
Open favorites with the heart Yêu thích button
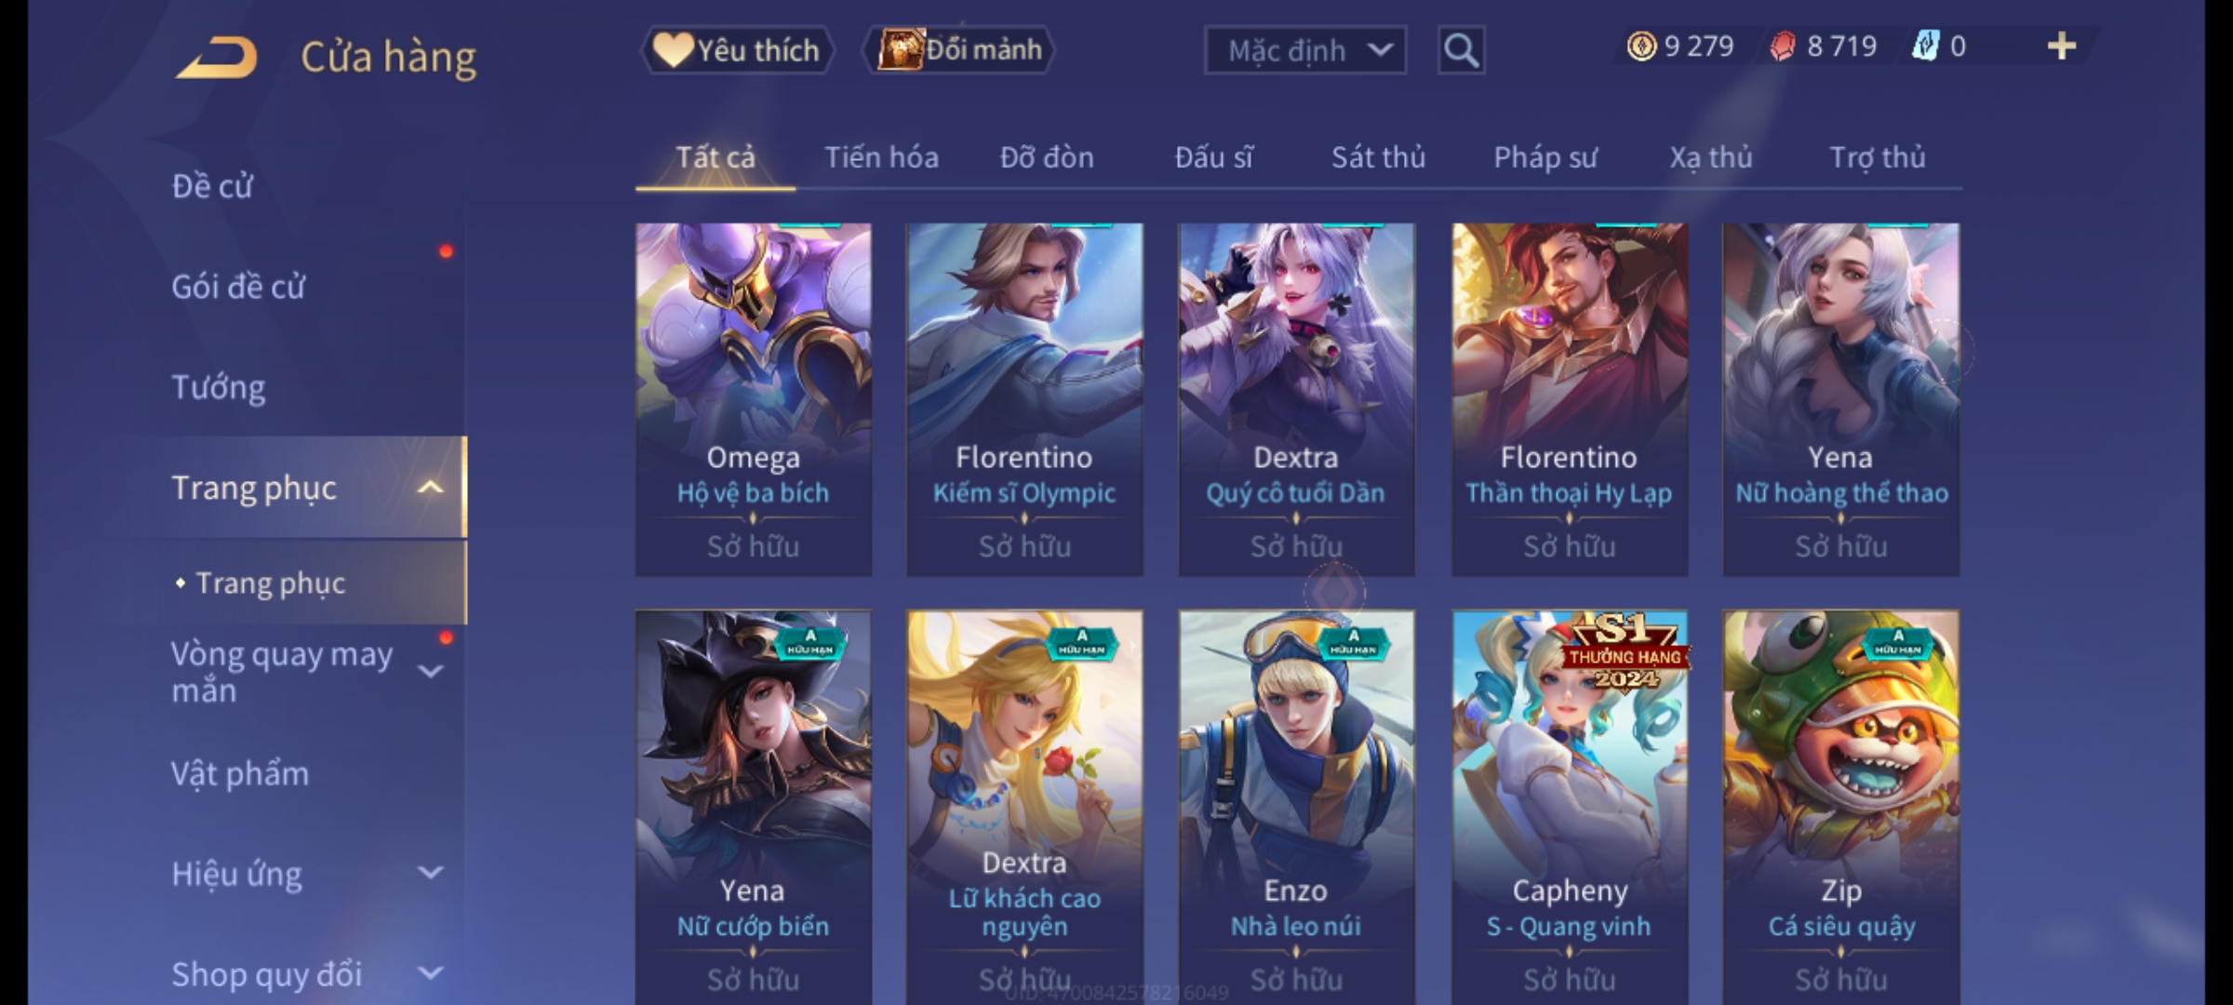(x=737, y=50)
